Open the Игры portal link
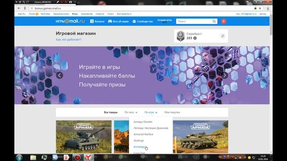The height and width of the screenshot is (161, 287). (x=75, y=14)
